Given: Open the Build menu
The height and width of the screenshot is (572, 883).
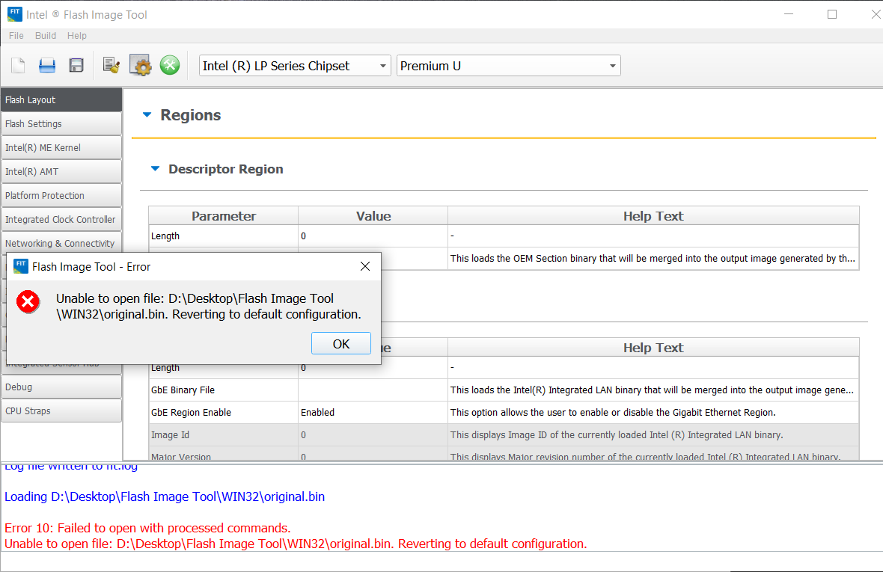Looking at the screenshot, I should (x=46, y=35).
